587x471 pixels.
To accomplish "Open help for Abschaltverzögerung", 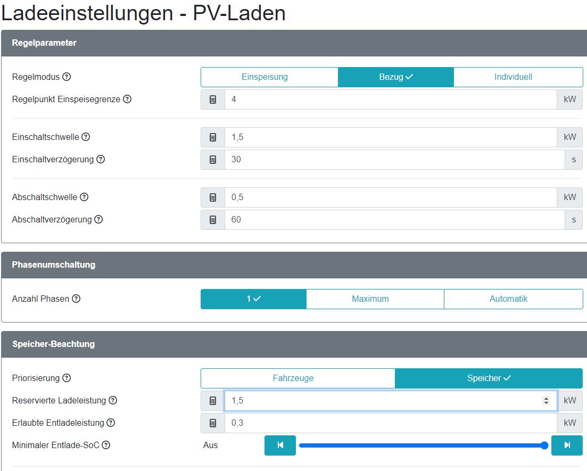I will coord(98,219).
